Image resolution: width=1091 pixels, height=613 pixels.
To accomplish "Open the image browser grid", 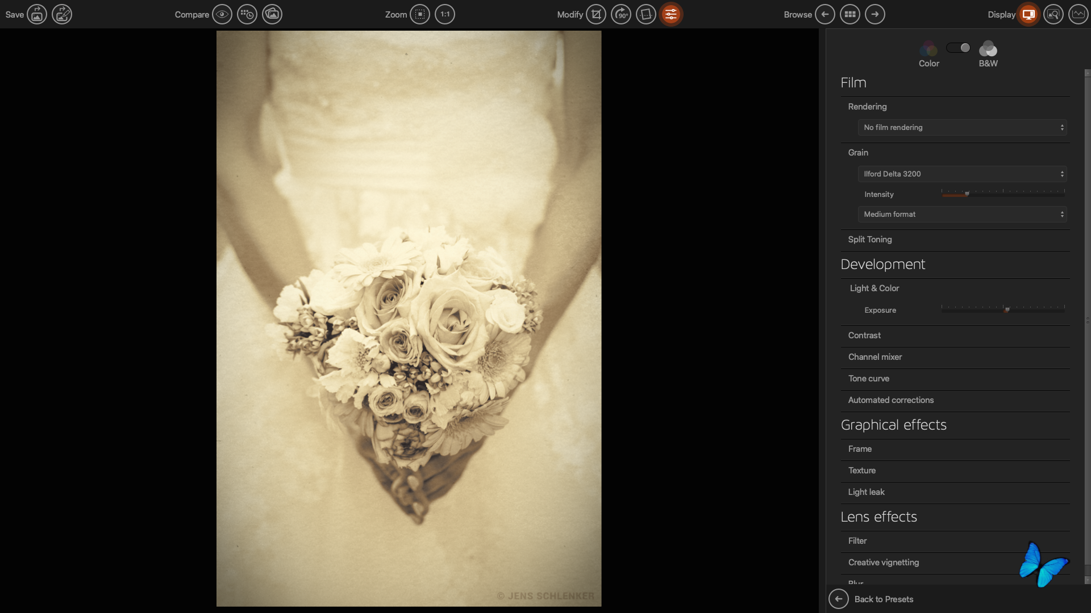I will (x=850, y=14).
